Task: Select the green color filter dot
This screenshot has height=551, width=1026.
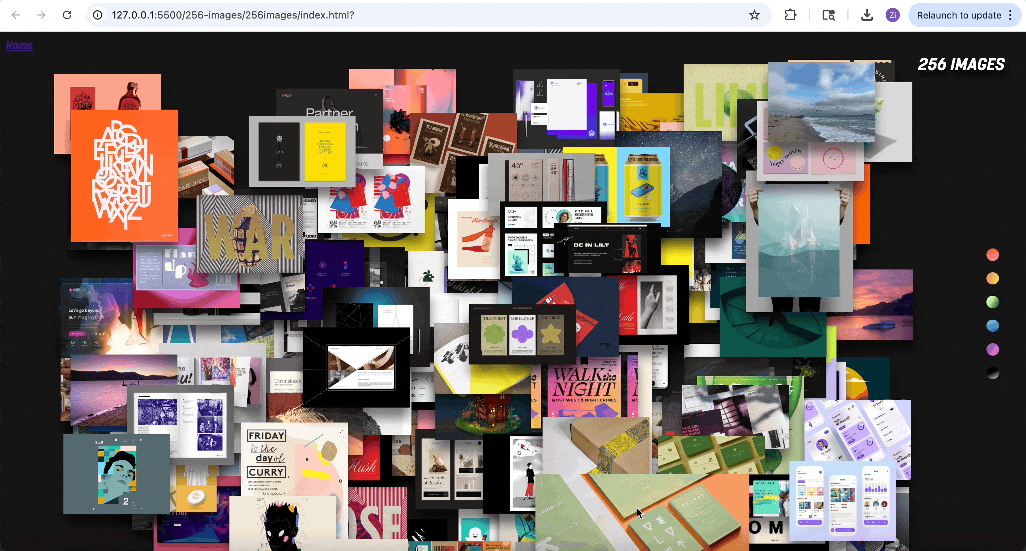Action: click(x=992, y=302)
